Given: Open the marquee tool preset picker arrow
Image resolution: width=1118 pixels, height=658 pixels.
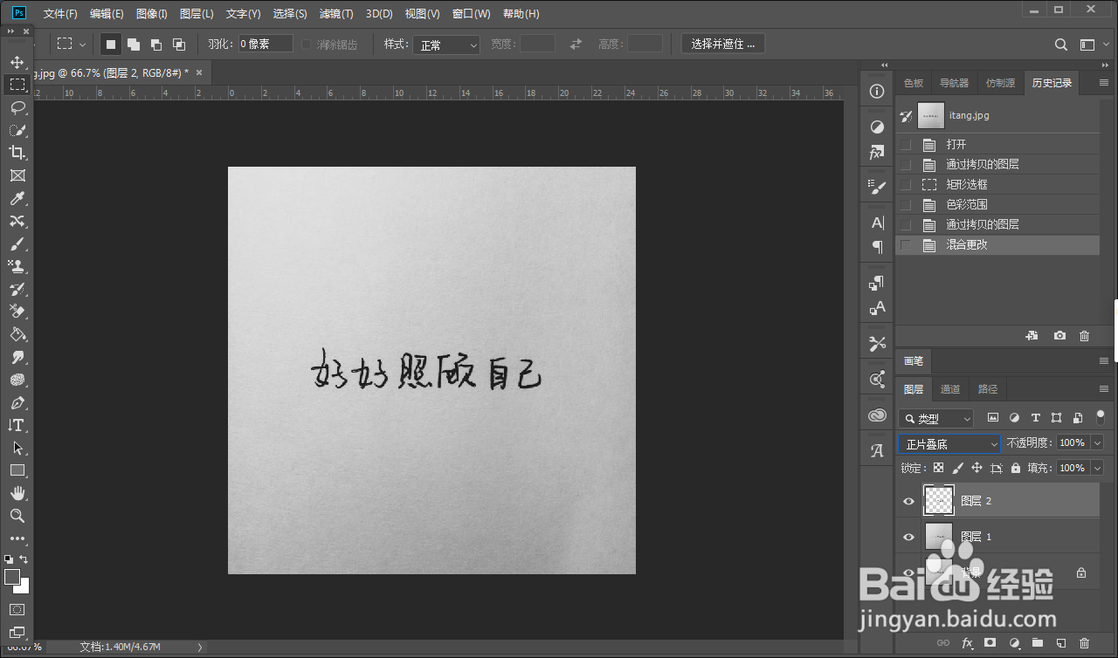Looking at the screenshot, I should pyautogui.click(x=83, y=45).
